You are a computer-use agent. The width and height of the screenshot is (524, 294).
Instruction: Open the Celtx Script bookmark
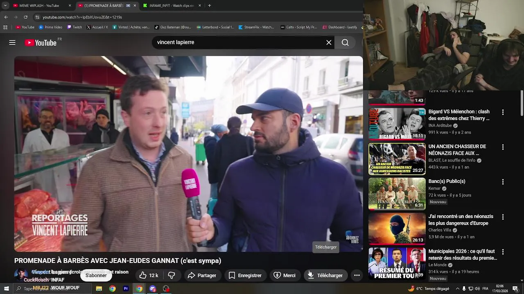(299, 27)
